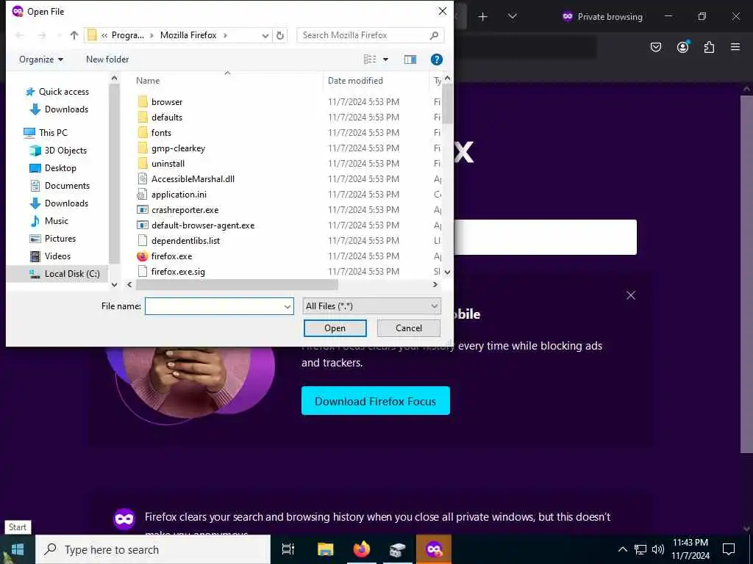Select dependentlibs.list file
The image size is (753, 564).
[185, 241]
